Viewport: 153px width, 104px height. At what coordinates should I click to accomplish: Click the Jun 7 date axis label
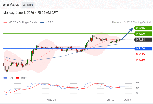(x=128, y=100)
